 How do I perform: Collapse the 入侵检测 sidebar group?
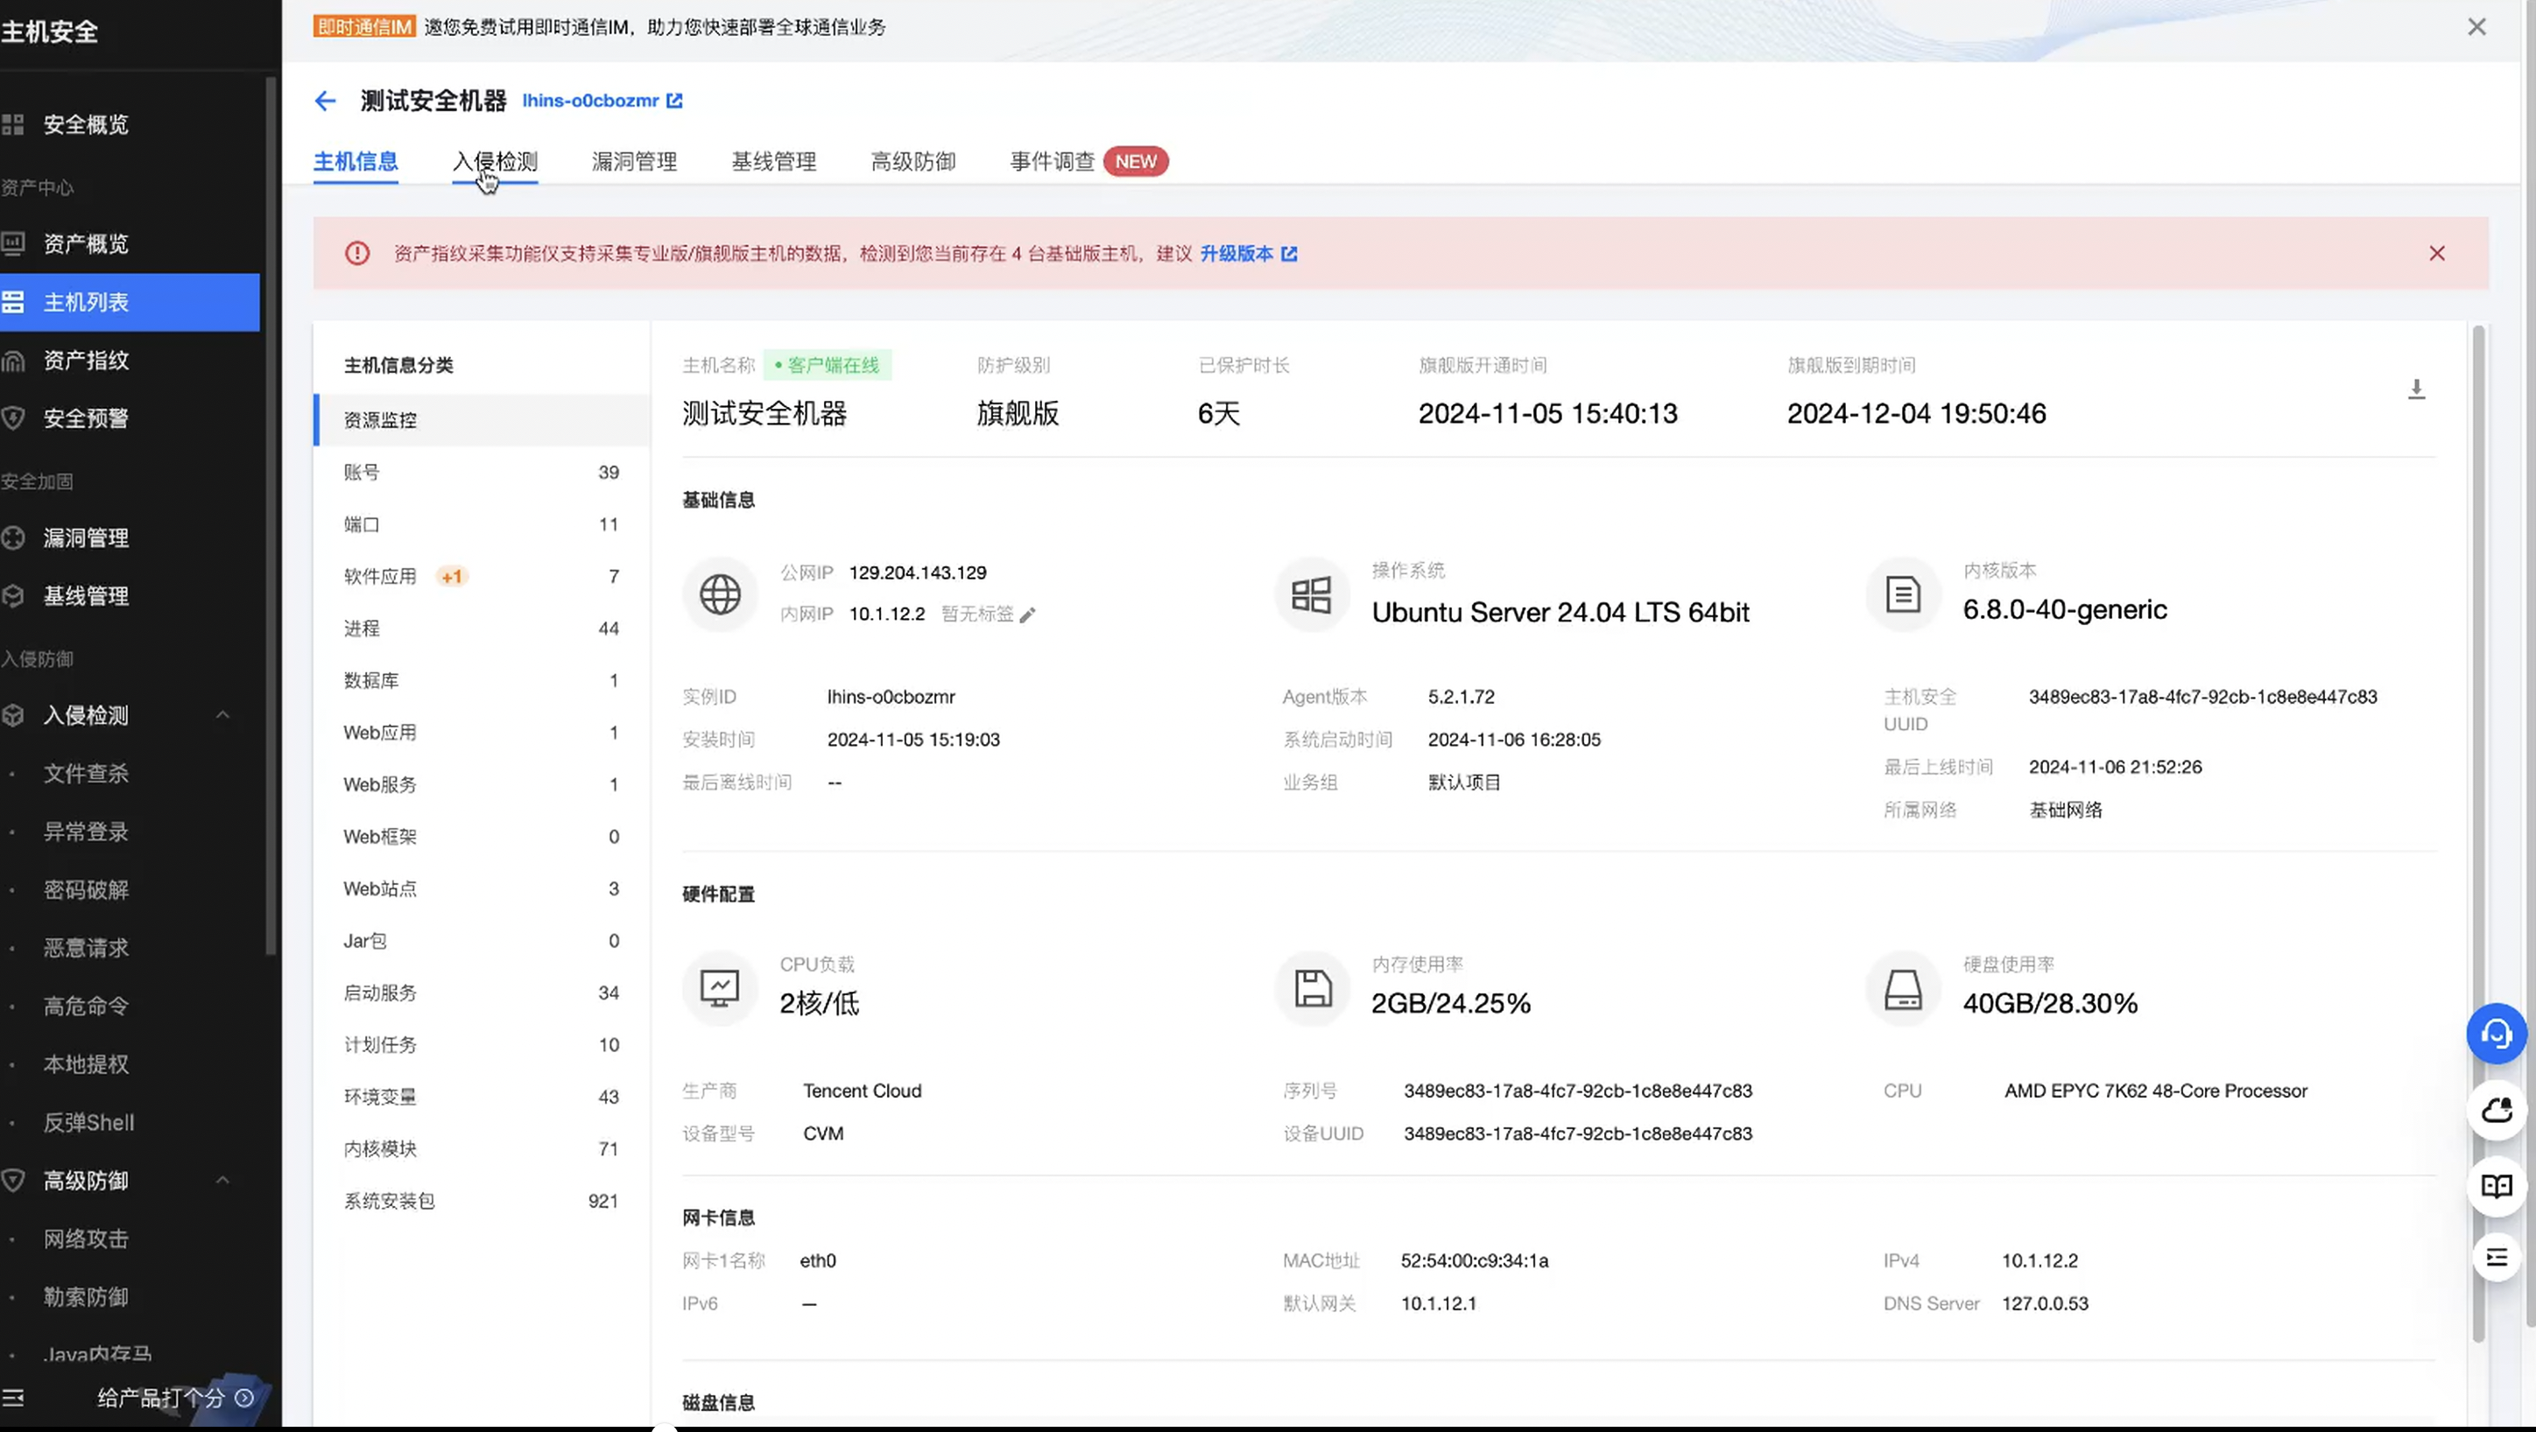click(x=222, y=714)
